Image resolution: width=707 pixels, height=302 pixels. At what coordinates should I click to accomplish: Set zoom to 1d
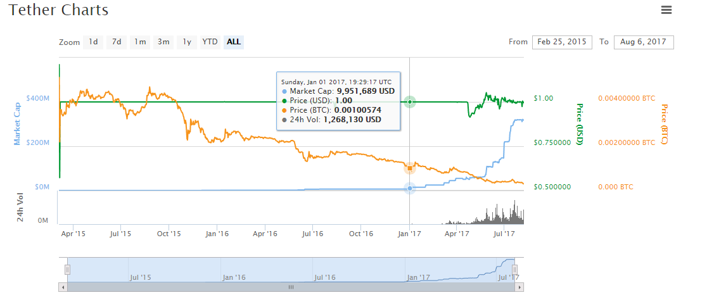(x=93, y=42)
